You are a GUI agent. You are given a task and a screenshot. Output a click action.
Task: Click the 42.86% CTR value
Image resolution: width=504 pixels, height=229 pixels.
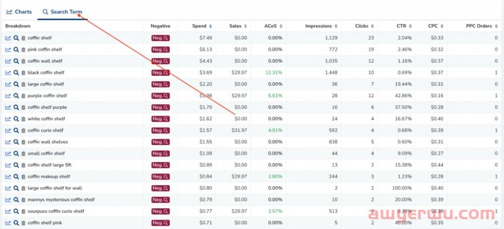tap(403, 96)
